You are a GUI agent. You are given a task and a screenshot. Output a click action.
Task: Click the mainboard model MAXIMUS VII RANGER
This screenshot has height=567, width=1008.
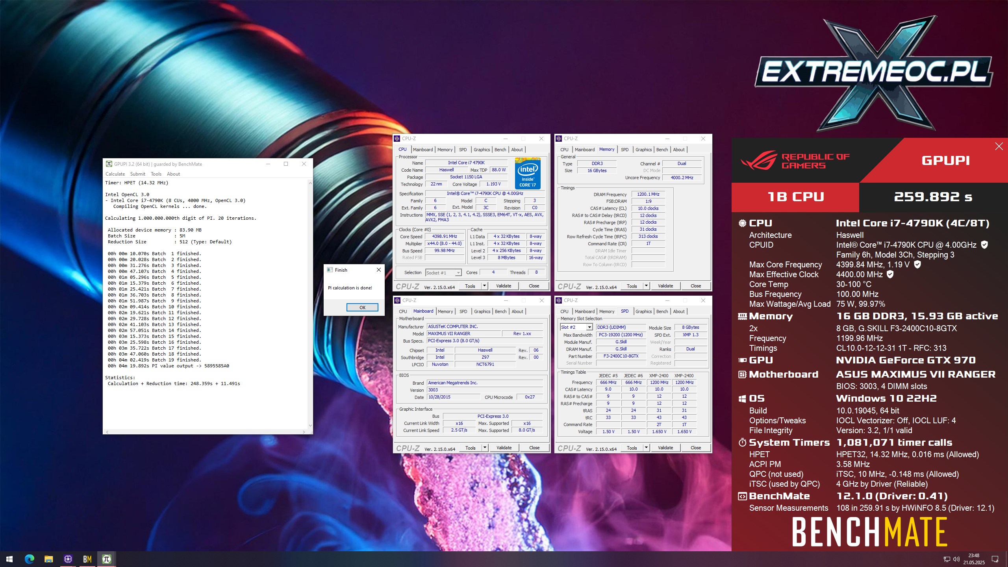click(464, 334)
